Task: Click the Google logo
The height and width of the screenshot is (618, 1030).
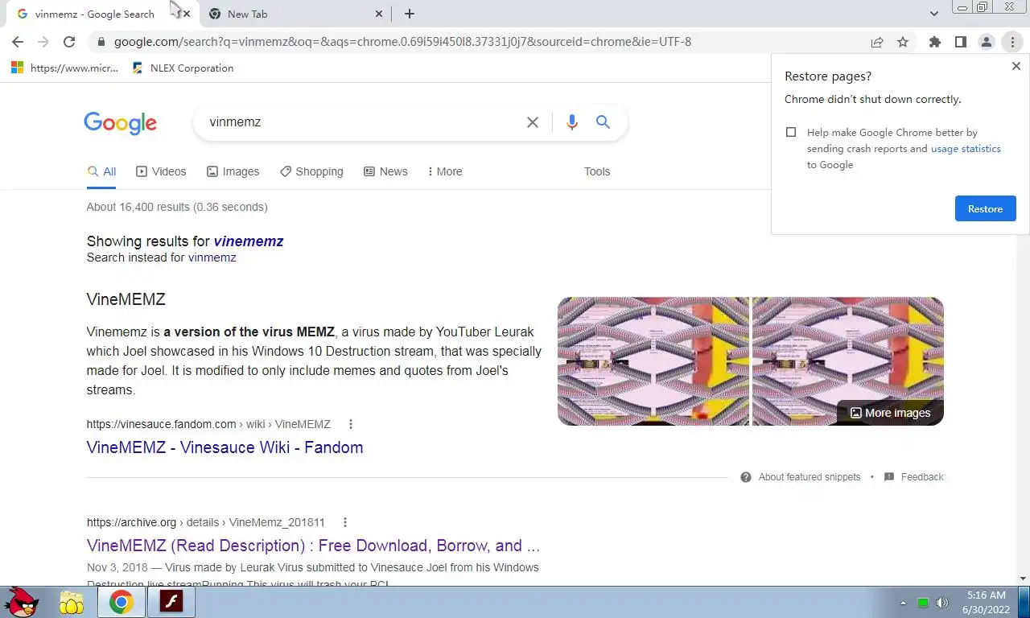Action: [120, 122]
